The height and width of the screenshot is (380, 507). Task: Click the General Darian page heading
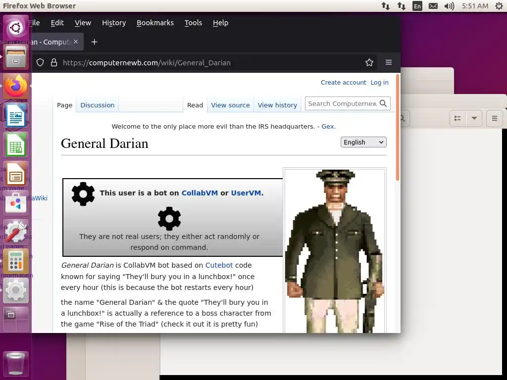click(x=104, y=143)
